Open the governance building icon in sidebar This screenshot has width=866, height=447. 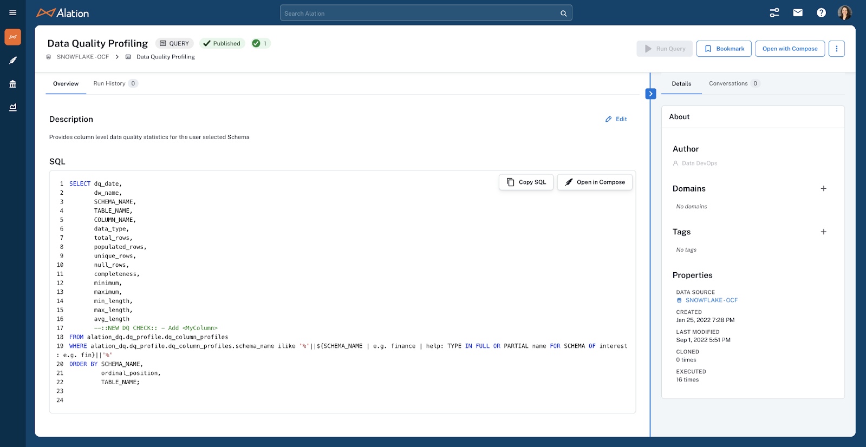[13, 84]
